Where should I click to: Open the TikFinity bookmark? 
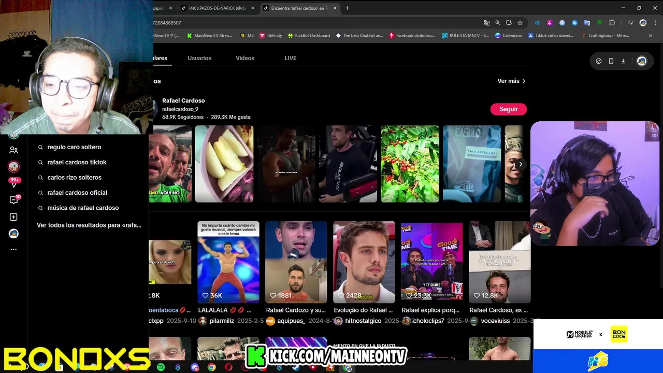pyautogui.click(x=270, y=36)
